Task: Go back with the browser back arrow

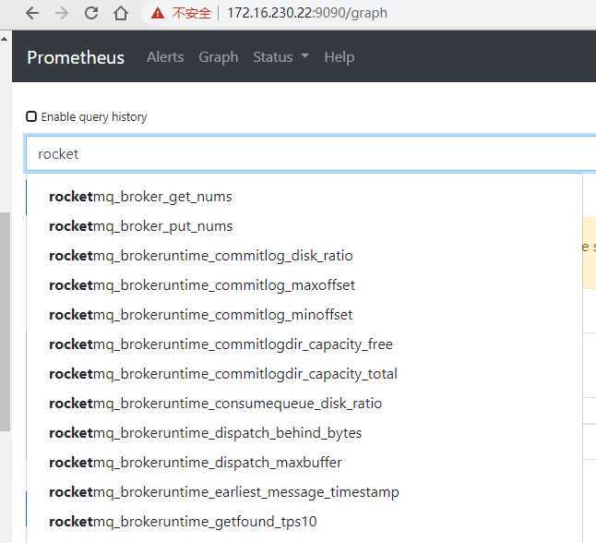Action: click(32, 13)
